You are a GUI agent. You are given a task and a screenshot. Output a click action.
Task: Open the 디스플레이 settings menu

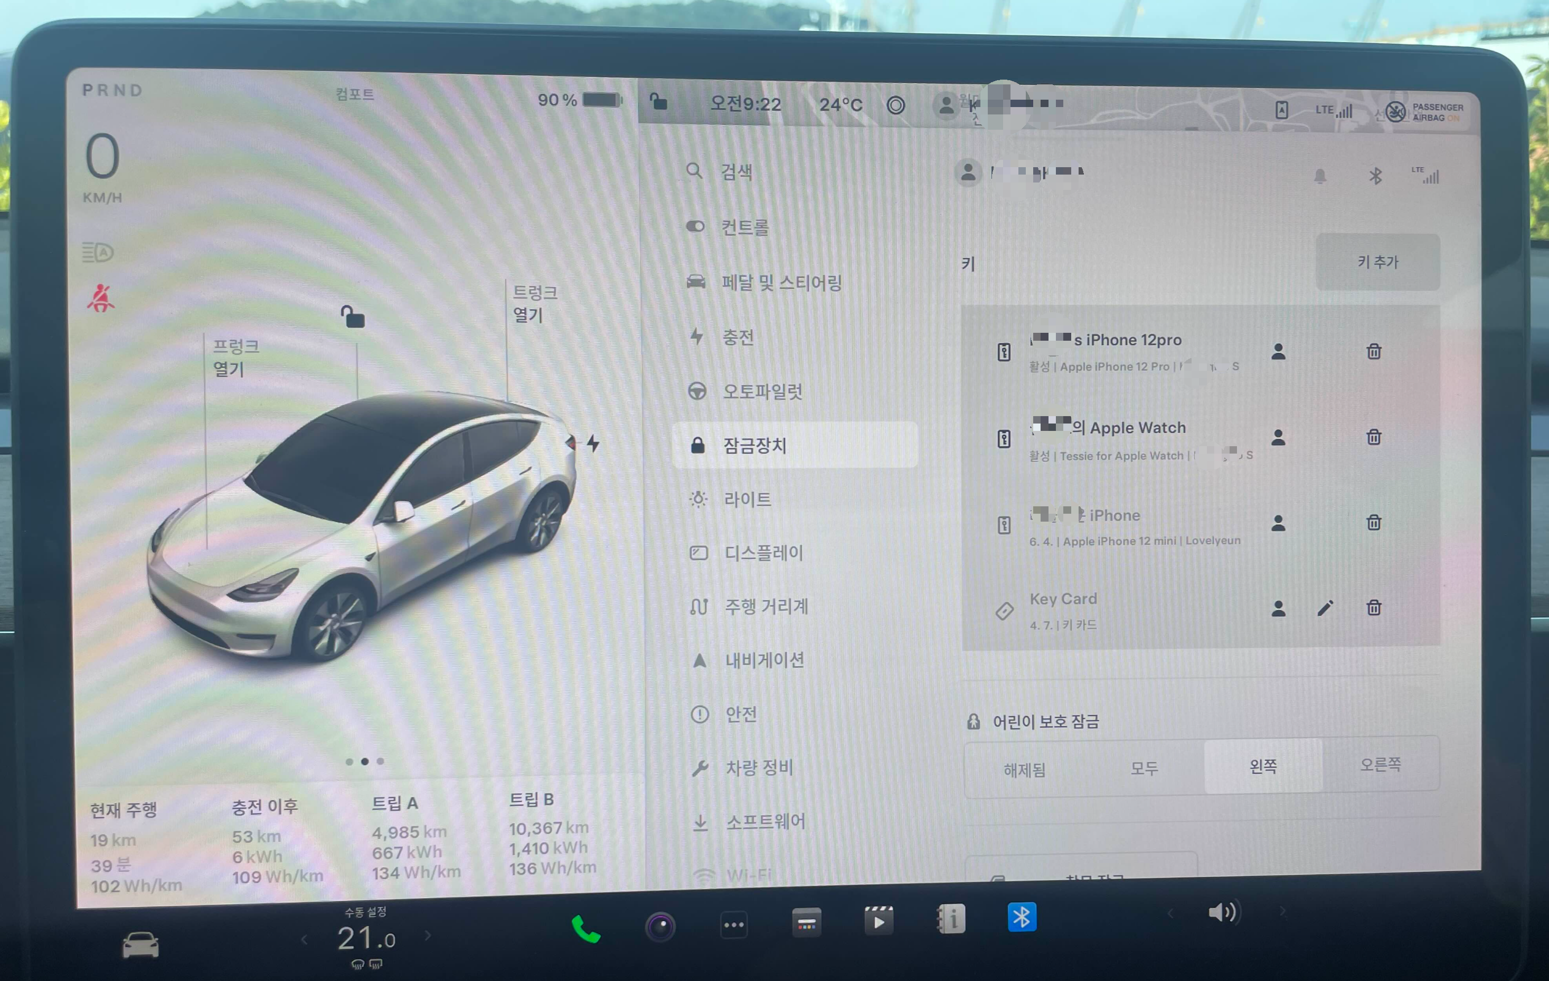click(x=763, y=553)
